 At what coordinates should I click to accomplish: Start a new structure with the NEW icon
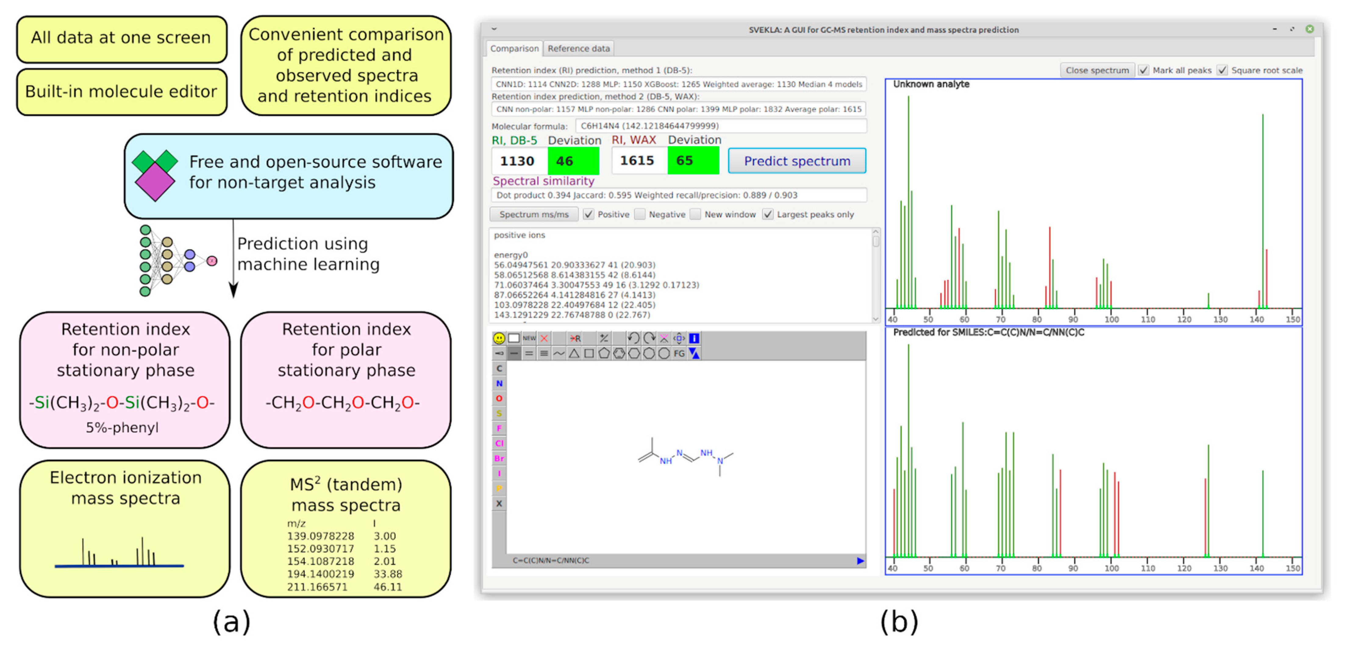click(529, 338)
